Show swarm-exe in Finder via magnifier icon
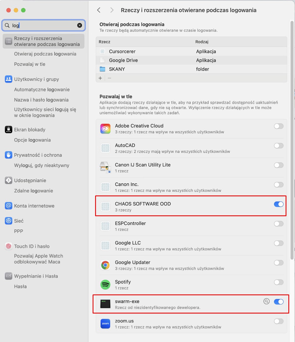 pos(267,301)
